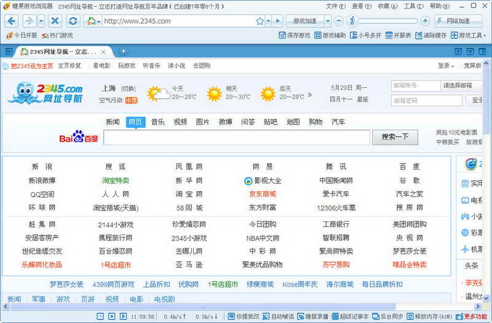Open 开服表 server list
The height and width of the screenshot is (323, 492).
point(398,36)
